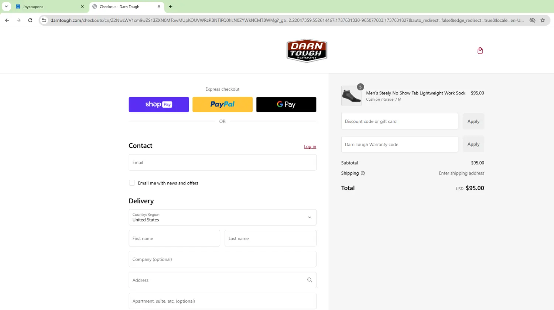This screenshot has height=310, width=554.
Task: Click the browser address bar URL
Action: point(287,20)
